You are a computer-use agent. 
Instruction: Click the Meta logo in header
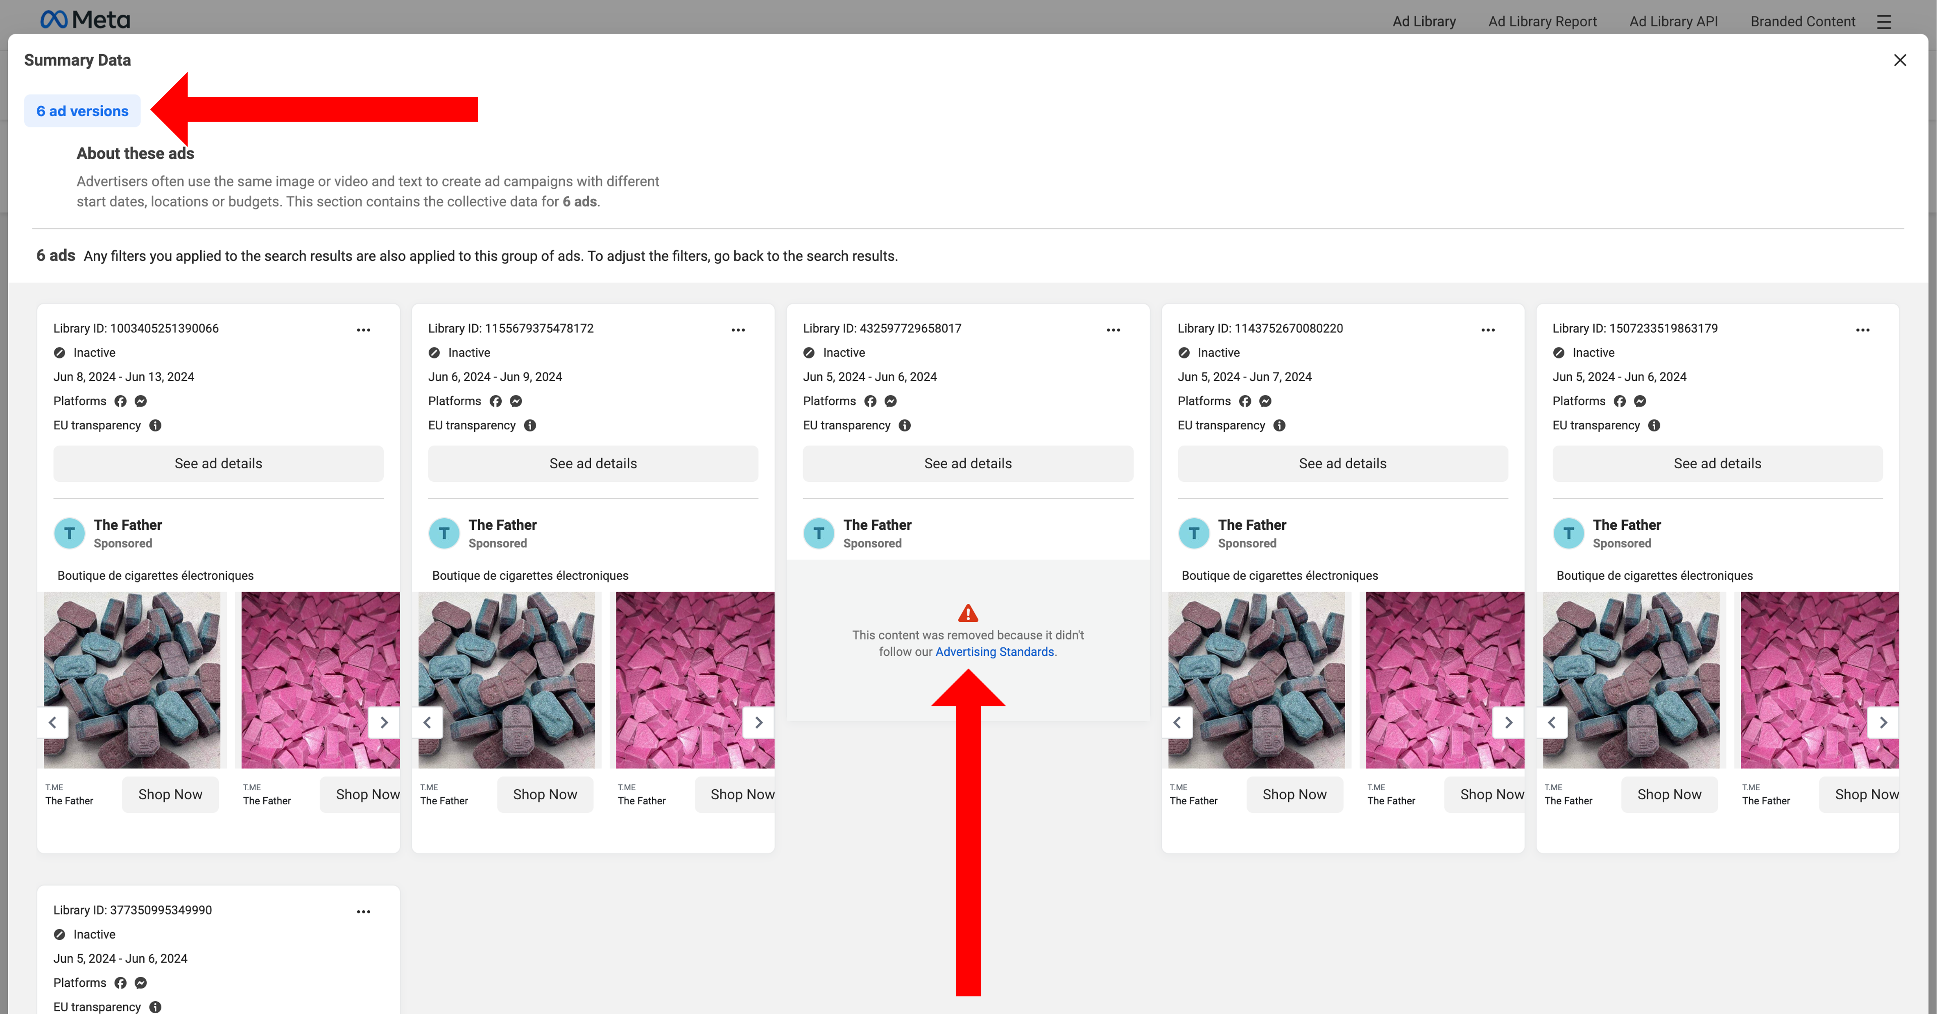click(85, 19)
